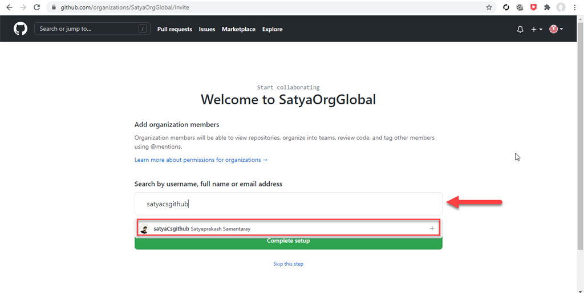This screenshot has height=293, width=584.
Task: Click the member search field containing satyacsgithub
Action: click(288, 204)
